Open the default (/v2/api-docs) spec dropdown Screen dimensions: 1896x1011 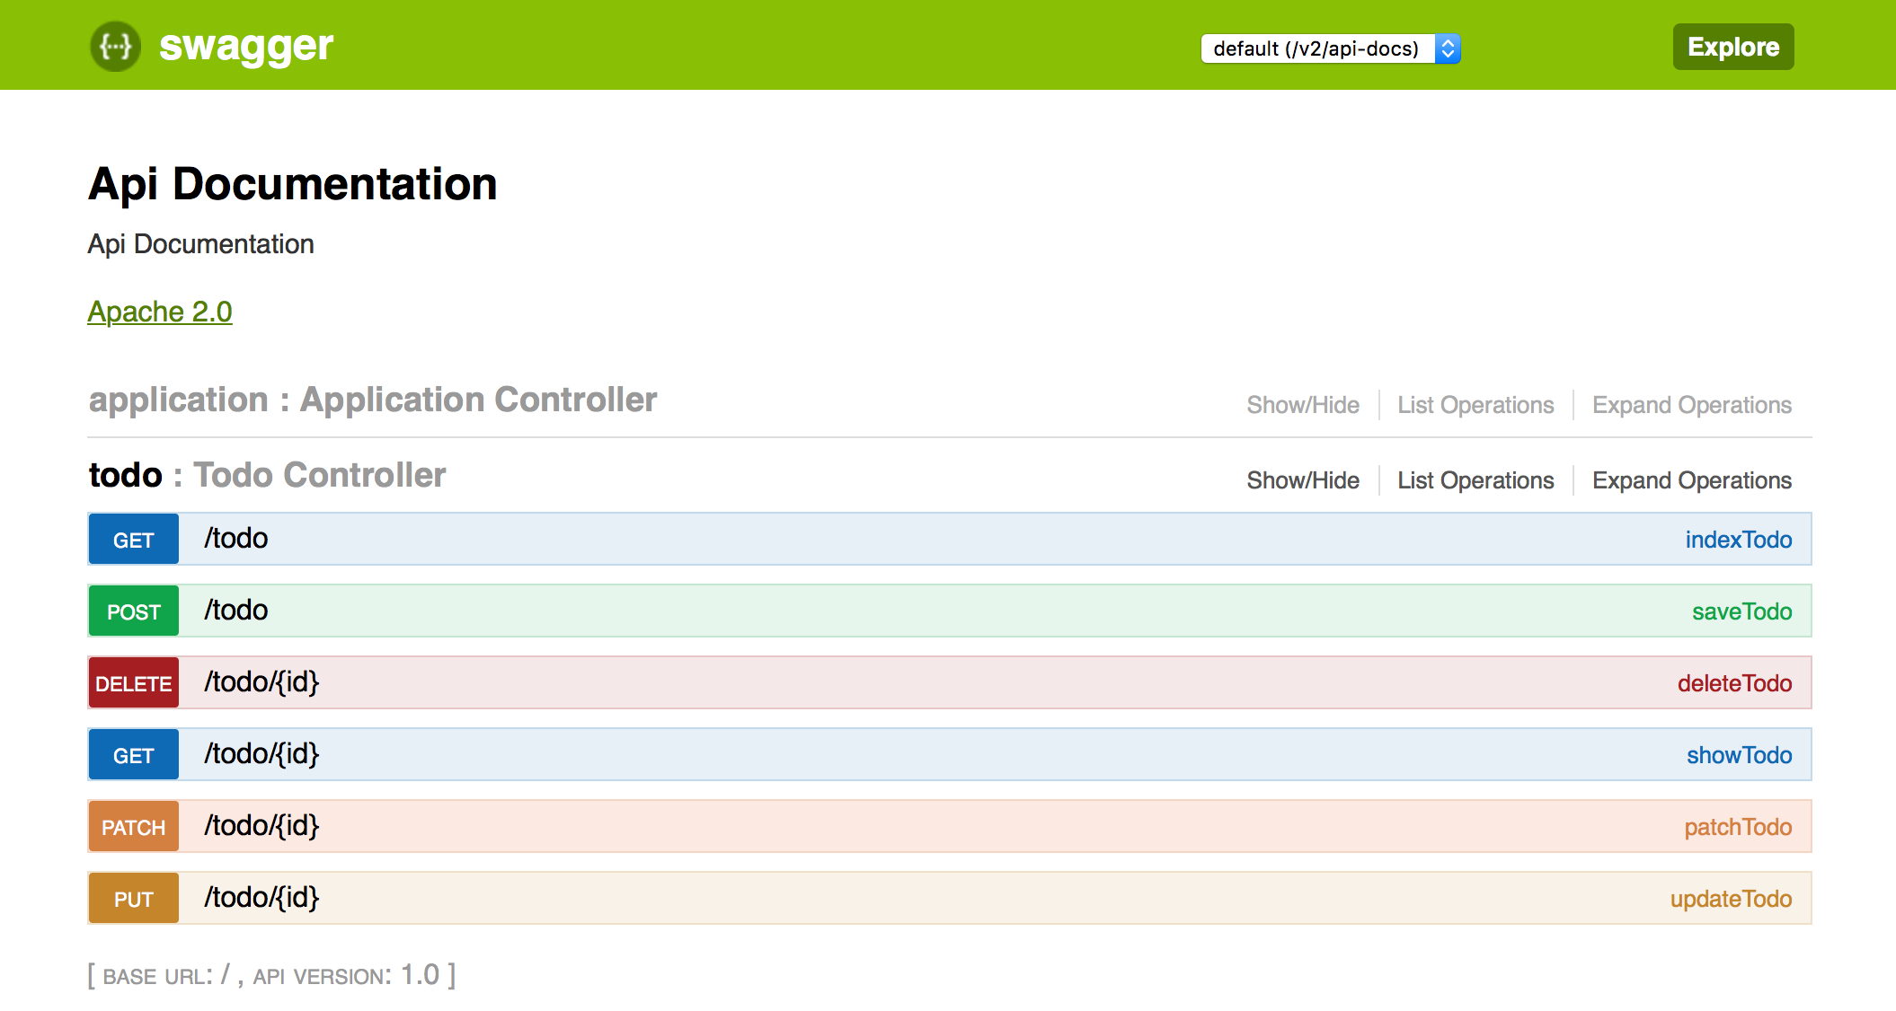[x=1331, y=48]
